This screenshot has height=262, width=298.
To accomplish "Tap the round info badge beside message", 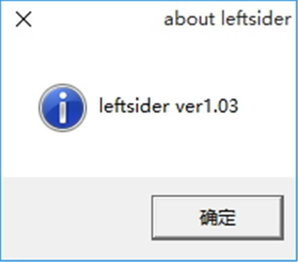I will click(63, 108).
